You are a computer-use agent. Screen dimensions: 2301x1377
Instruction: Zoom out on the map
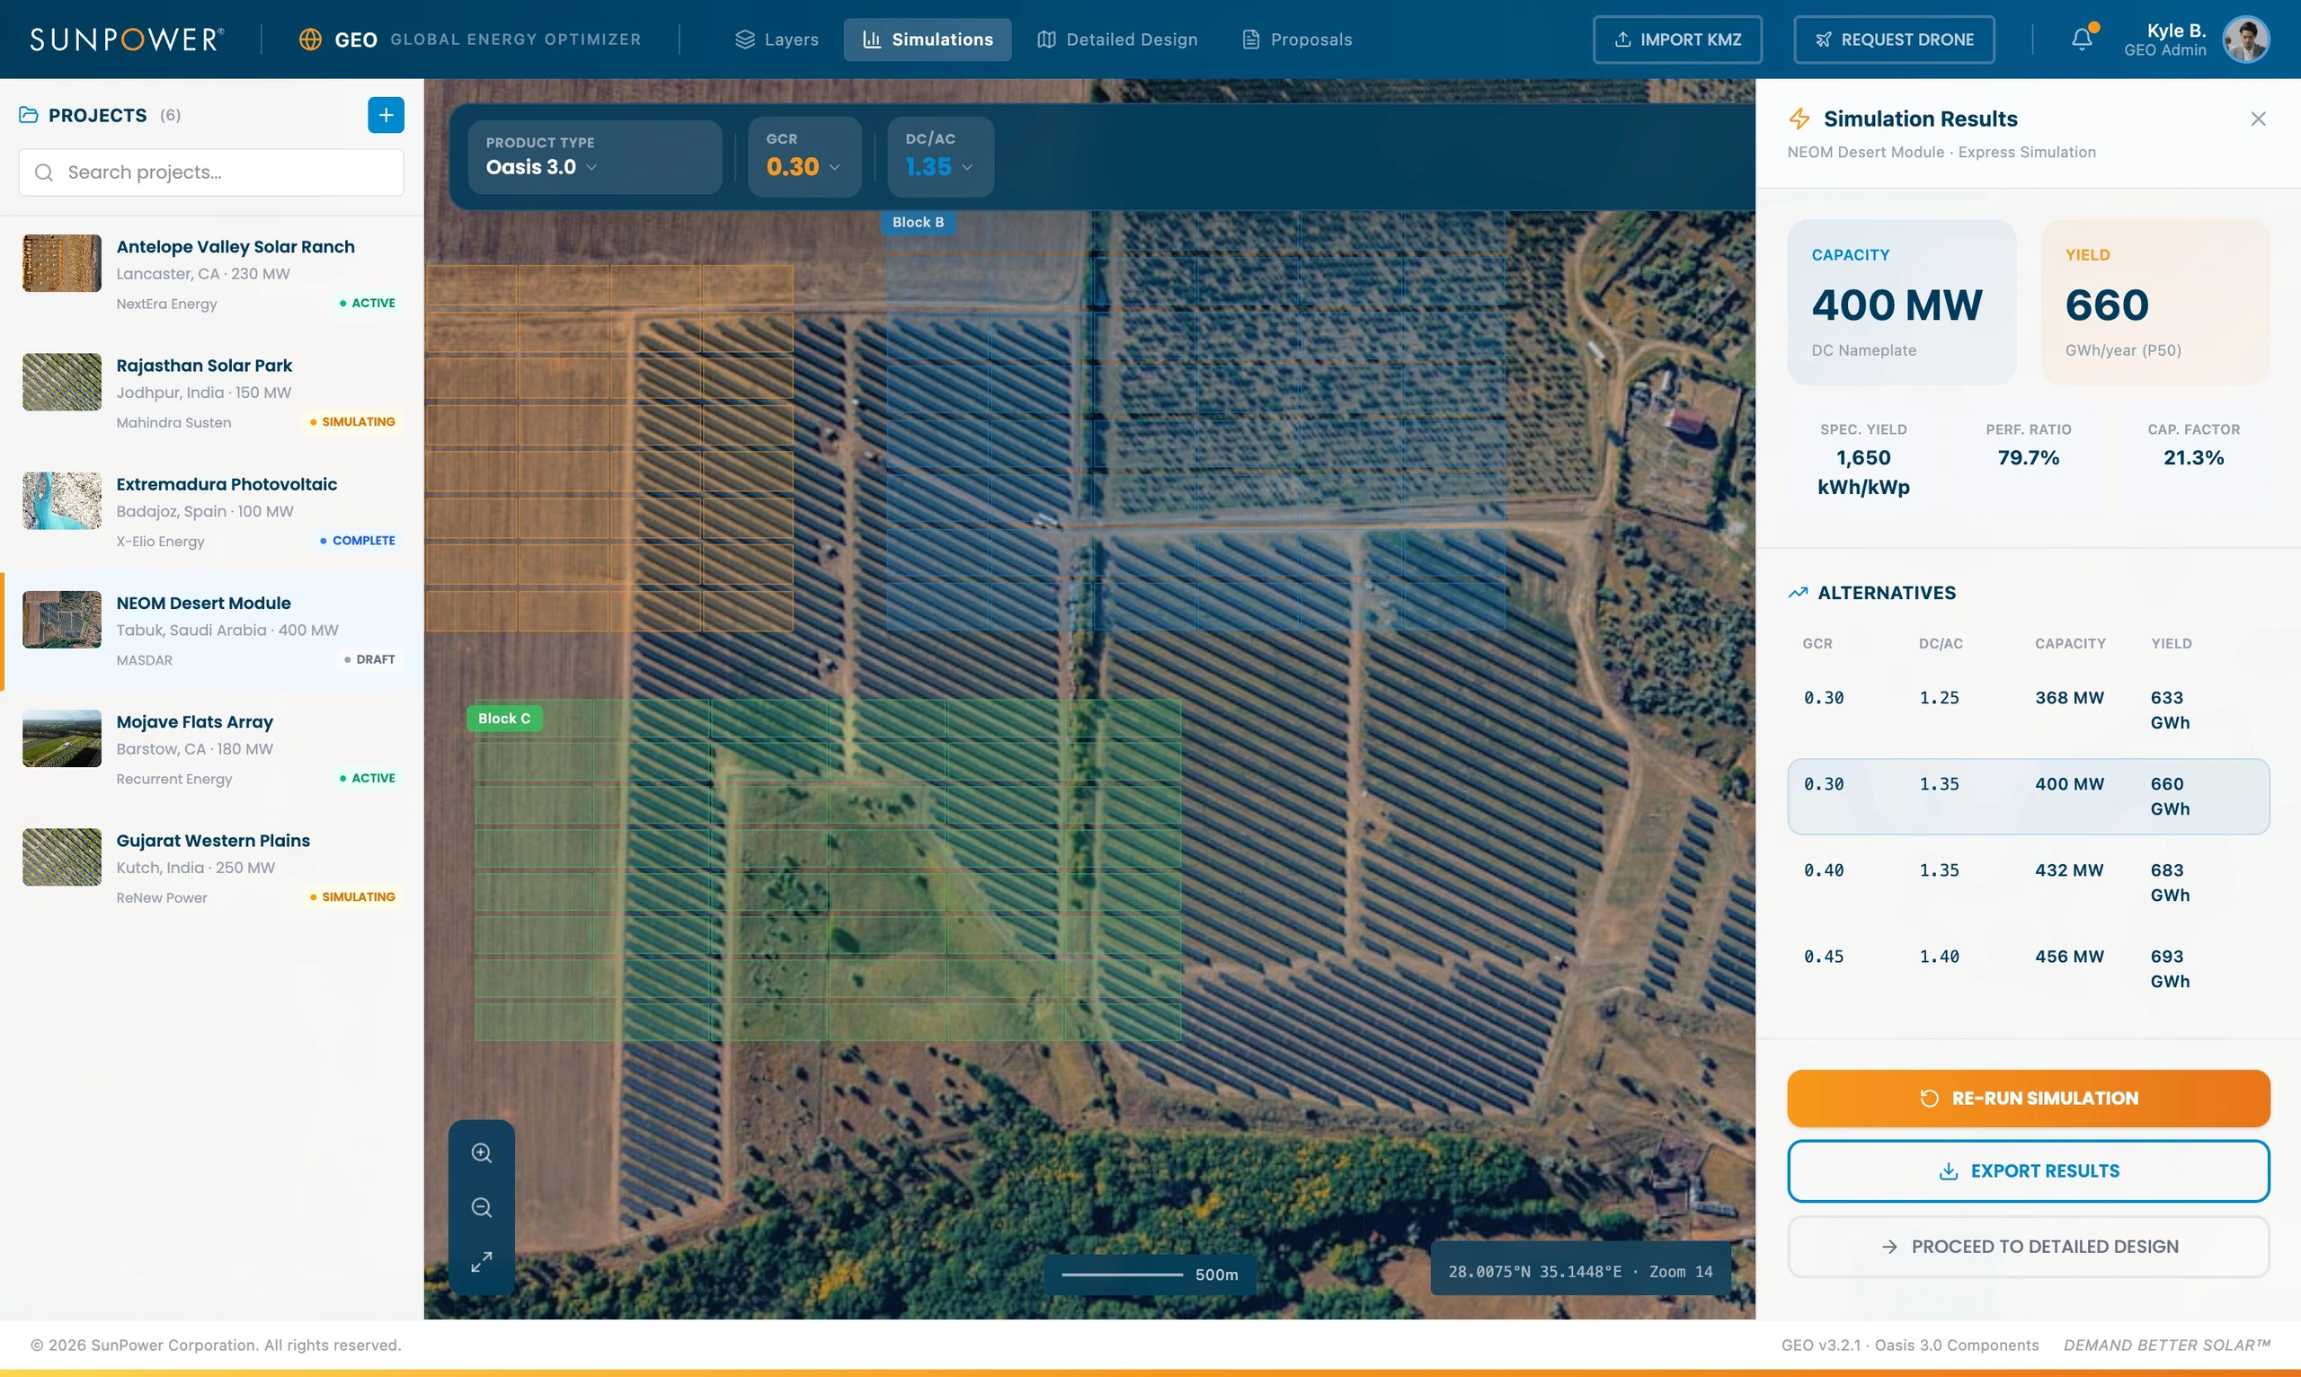482,1207
